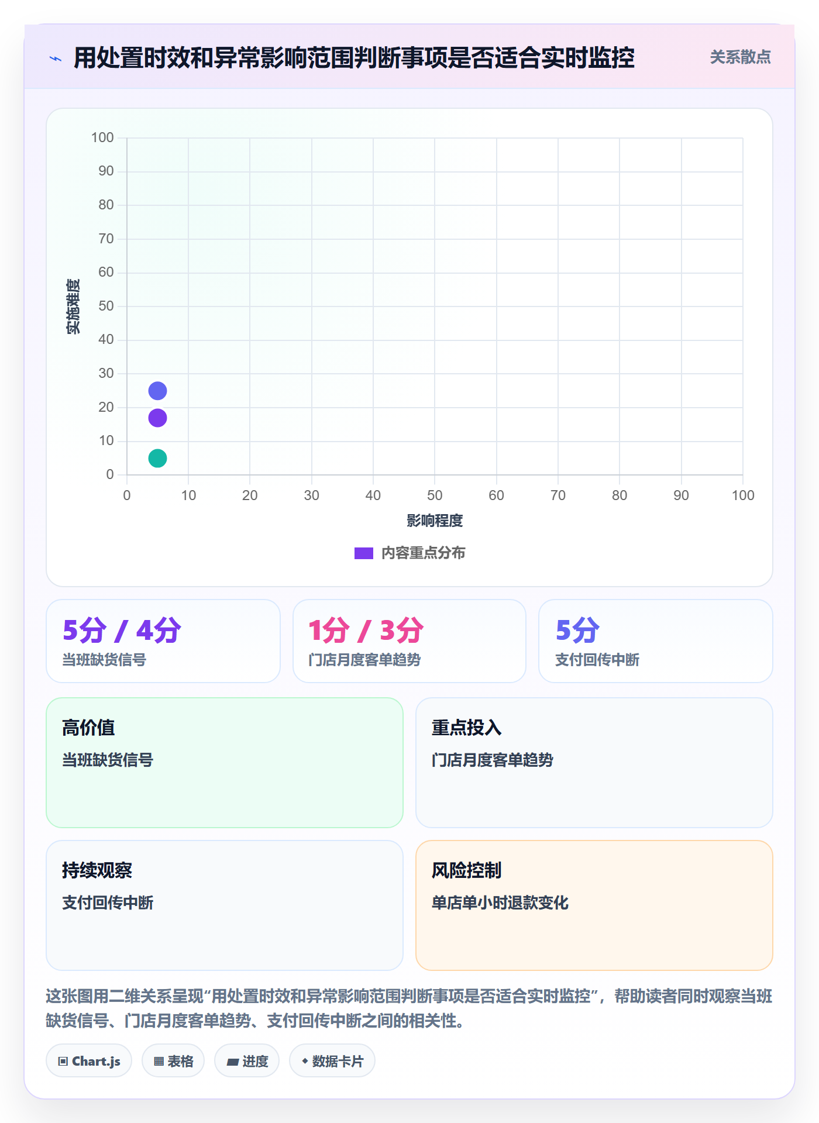The width and height of the screenshot is (819, 1123).
Task: Click the 重点投入 quadrant heading
Action: (466, 728)
